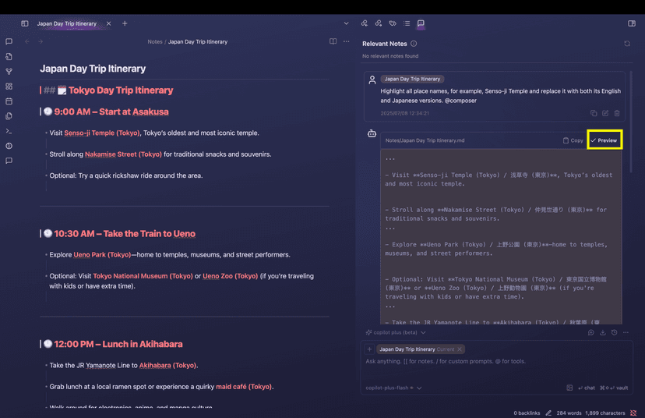This screenshot has height=418, width=645.
Task: Expand the tab list chevron
Action: point(346,23)
